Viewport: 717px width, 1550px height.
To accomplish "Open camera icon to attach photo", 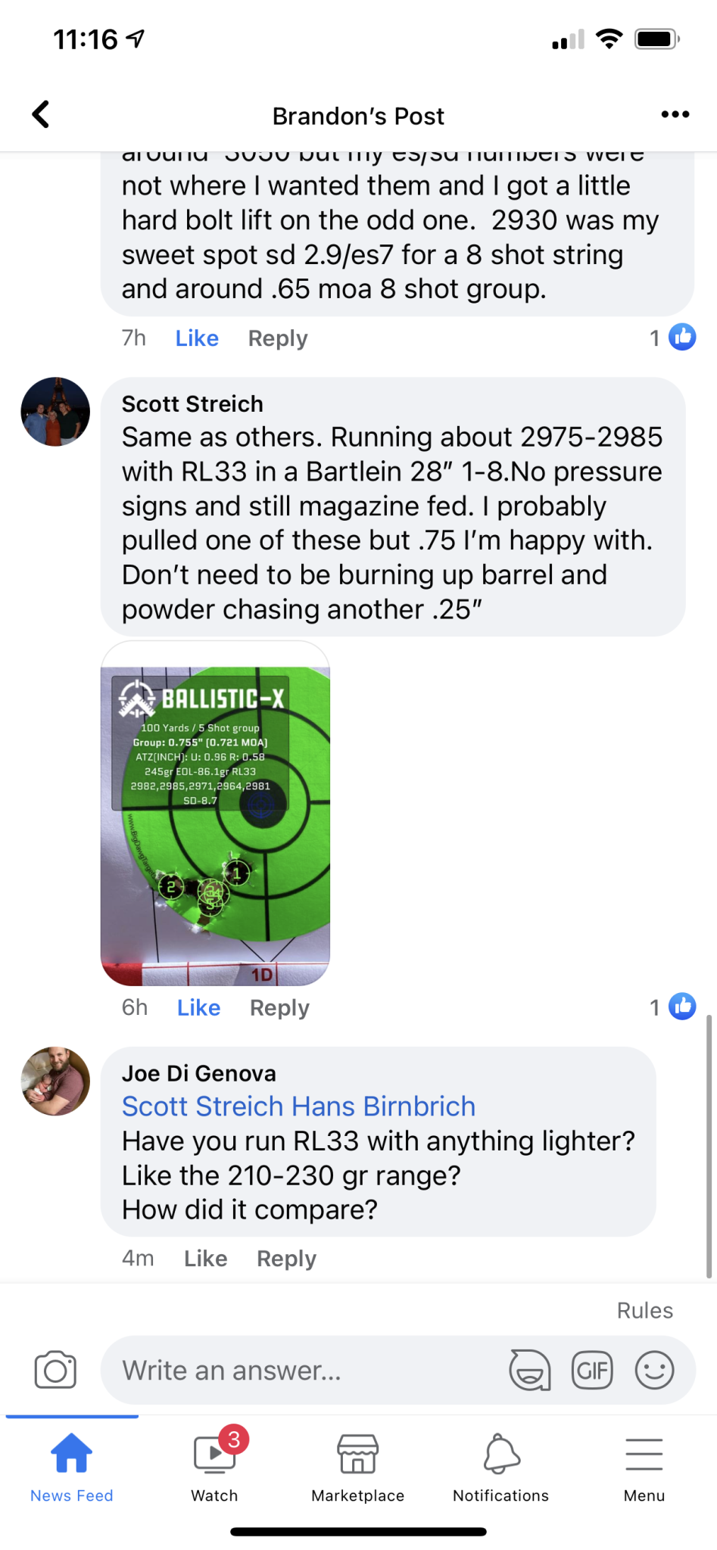I will pos(55,1370).
